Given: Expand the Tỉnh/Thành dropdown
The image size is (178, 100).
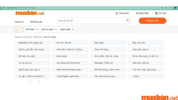Looking at the screenshot, I should [32, 29].
